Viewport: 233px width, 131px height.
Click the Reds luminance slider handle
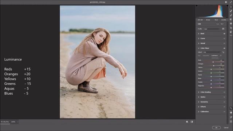213,62
